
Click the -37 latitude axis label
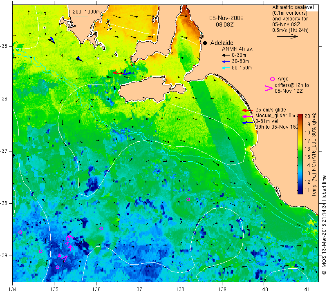4,151
